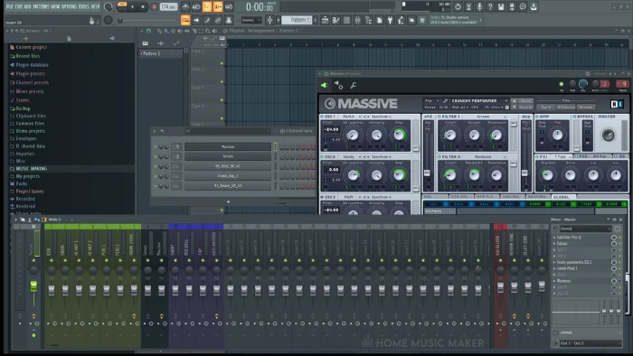Click the one-click audio recording microphone icon
The height and width of the screenshot is (356, 633).
click(x=479, y=7)
